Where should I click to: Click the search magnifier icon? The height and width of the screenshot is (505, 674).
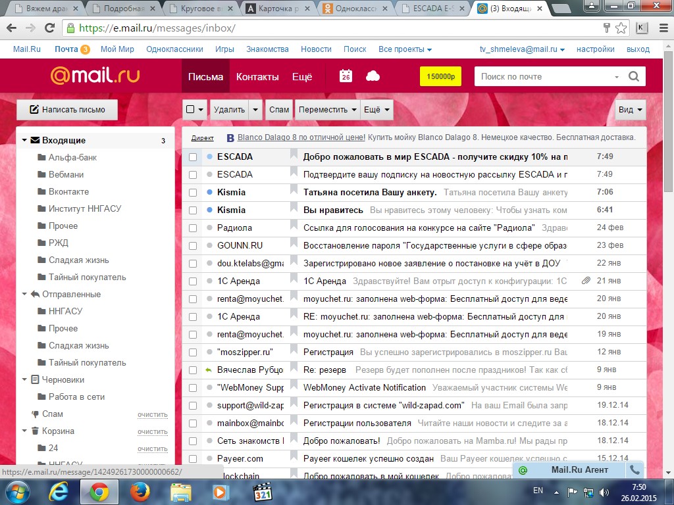coord(634,76)
